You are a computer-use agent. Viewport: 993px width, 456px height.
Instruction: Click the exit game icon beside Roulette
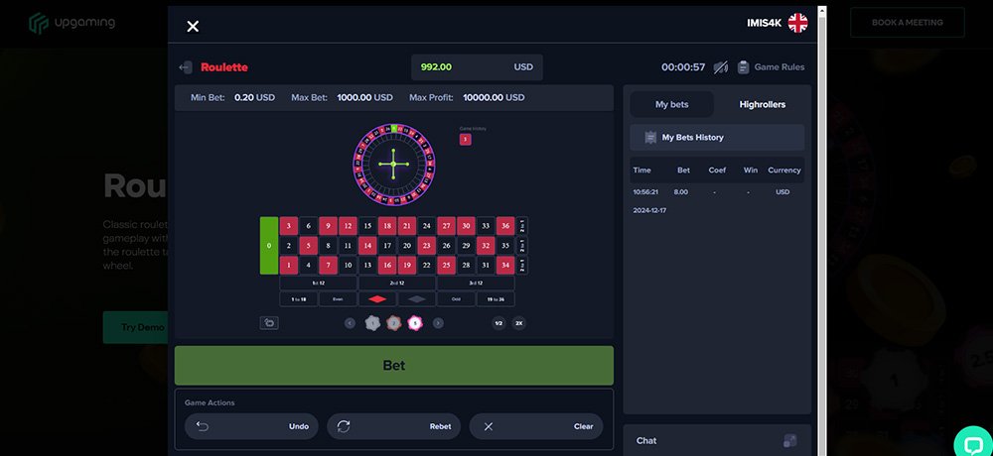click(x=185, y=67)
